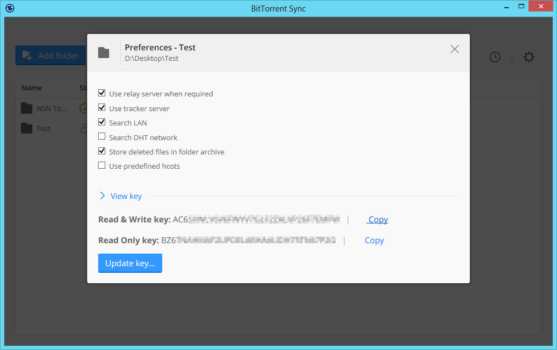This screenshot has width=557, height=350.
Task: Click the folder icon in Preferences header
Action: coord(104,53)
